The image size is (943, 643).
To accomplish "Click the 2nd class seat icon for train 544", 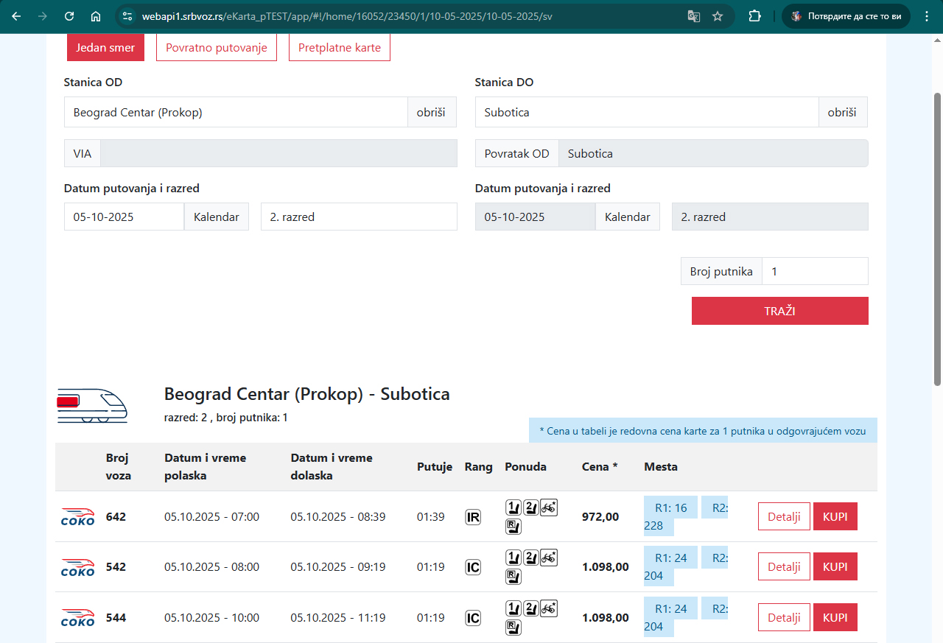I will pyautogui.click(x=530, y=608).
